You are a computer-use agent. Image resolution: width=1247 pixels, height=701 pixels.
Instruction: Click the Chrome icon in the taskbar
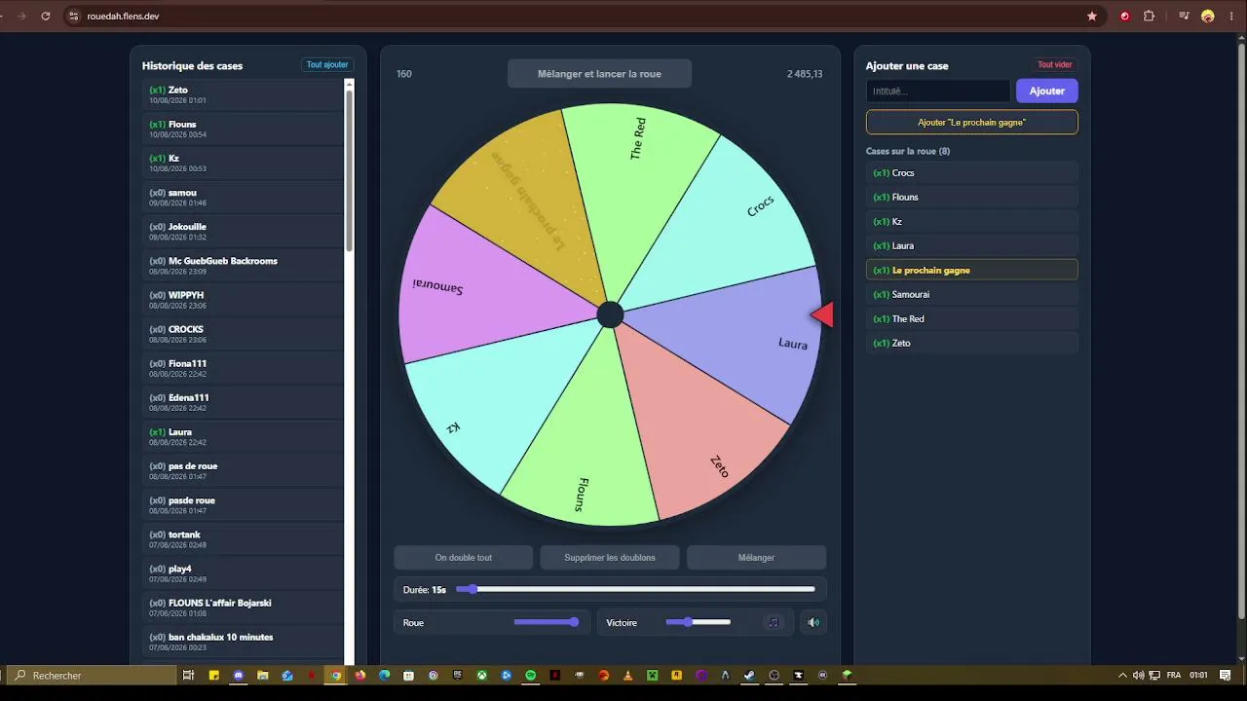point(336,676)
